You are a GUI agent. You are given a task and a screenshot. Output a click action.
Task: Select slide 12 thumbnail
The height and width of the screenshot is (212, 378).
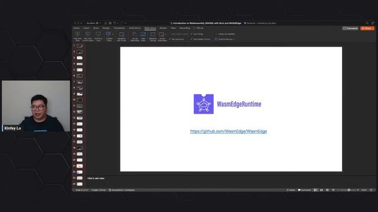80,112
